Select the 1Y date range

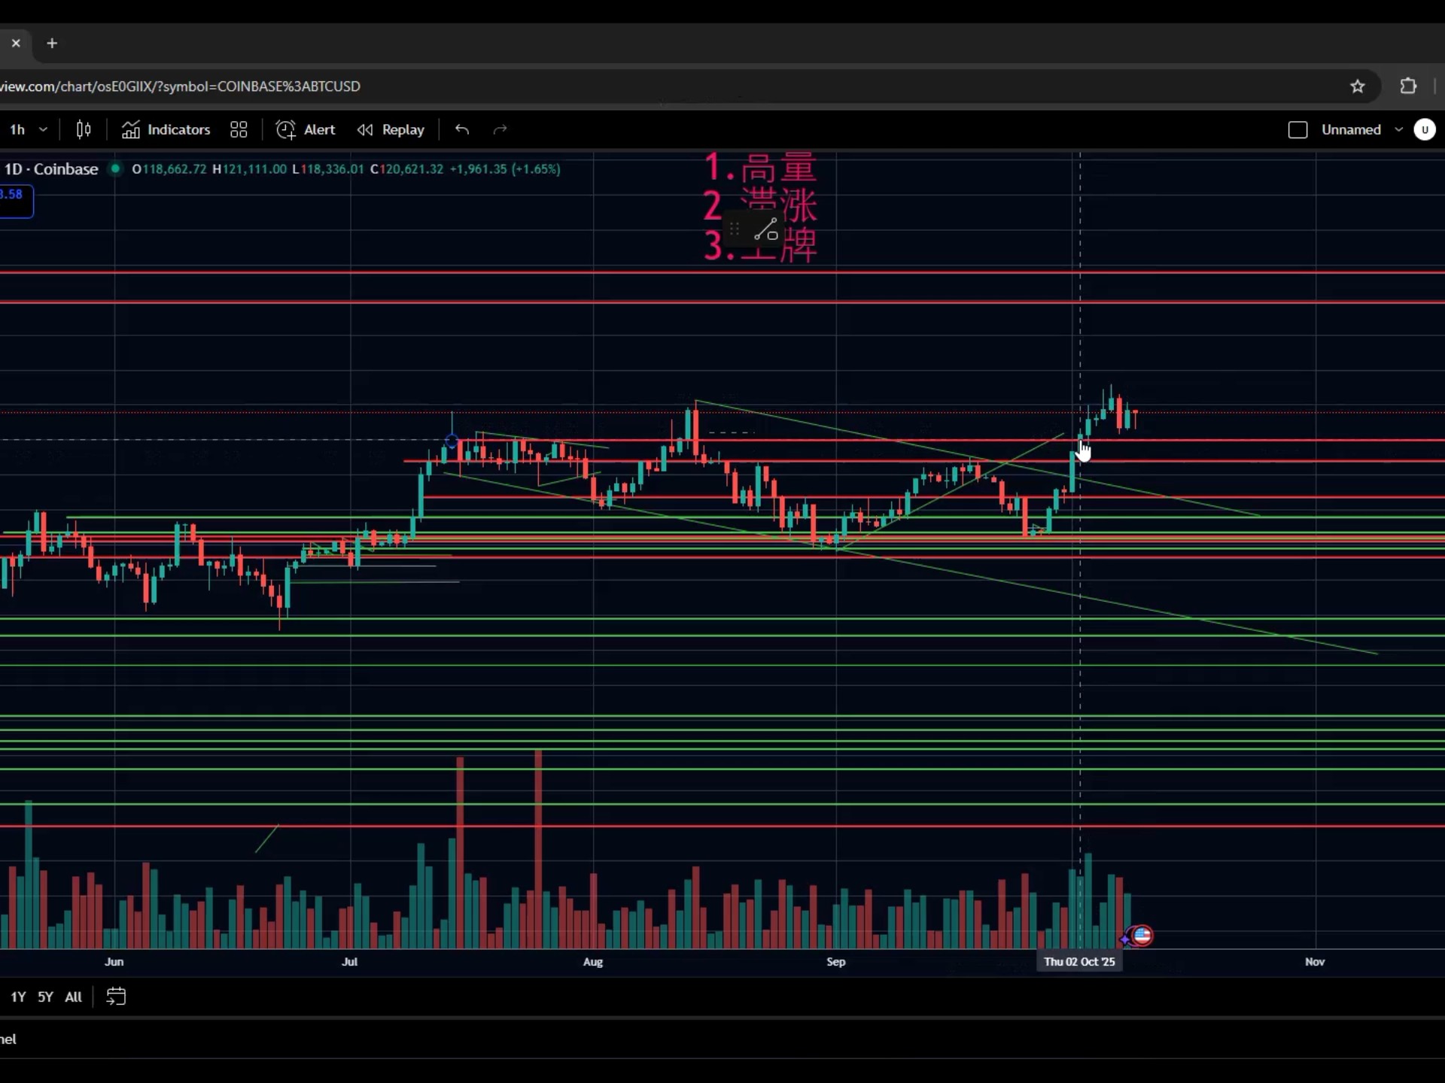tap(18, 997)
